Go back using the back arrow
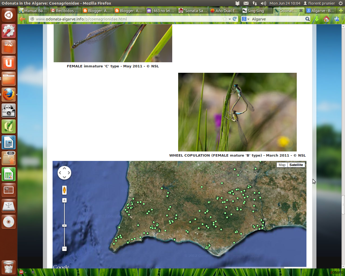This screenshot has width=345, height=276. coord(23,19)
